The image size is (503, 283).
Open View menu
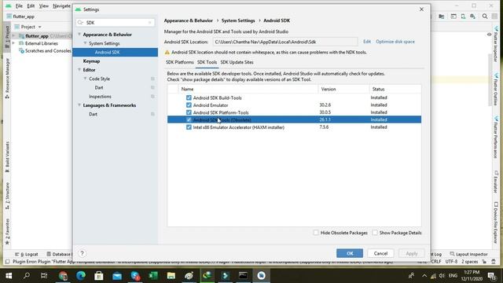(44, 6)
